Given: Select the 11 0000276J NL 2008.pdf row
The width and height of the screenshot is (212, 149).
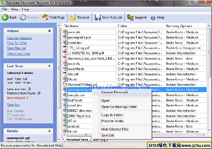Looking at the screenshot, I should (135, 53).
